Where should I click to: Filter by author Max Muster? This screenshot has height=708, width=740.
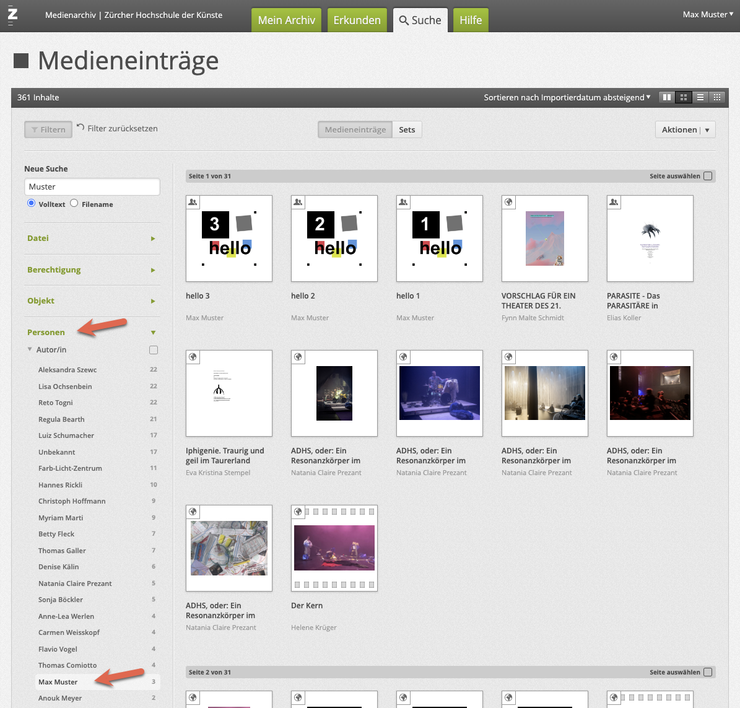point(98,682)
